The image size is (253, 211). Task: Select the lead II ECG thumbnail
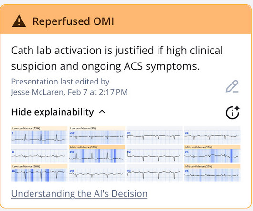pyautogui.click(x=39, y=154)
